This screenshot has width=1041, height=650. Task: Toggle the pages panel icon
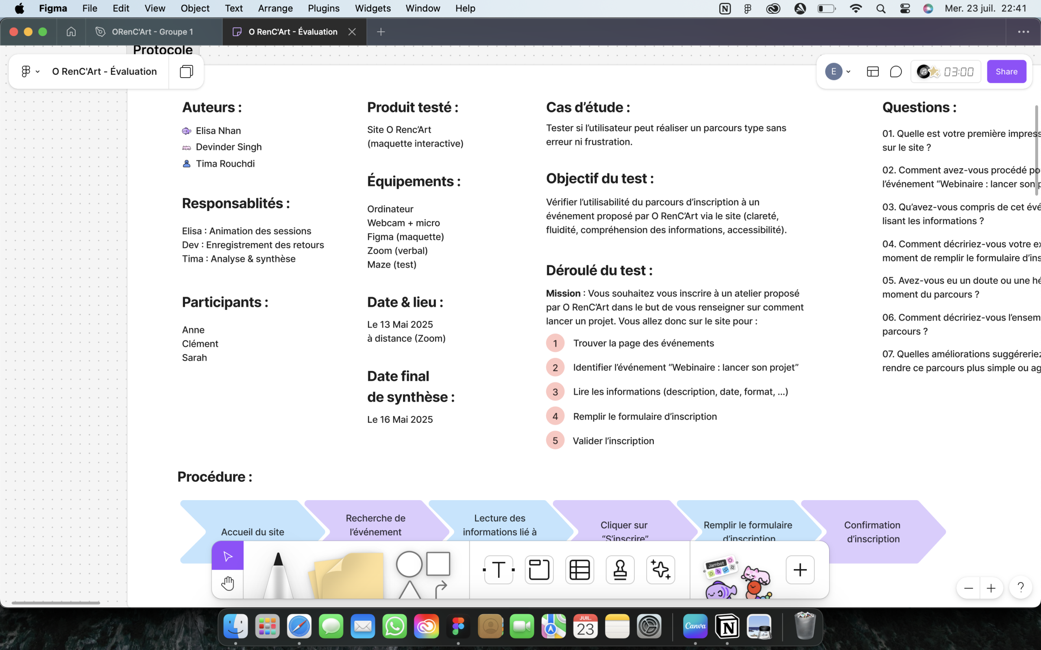tap(186, 71)
